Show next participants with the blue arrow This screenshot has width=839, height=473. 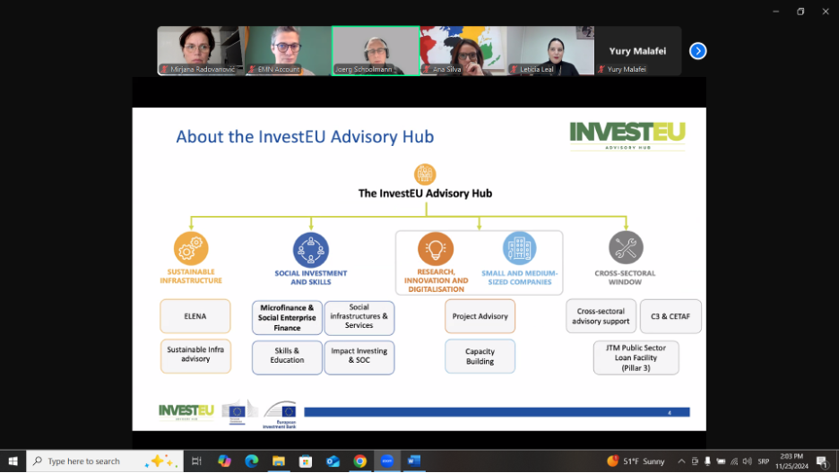pyautogui.click(x=698, y=51)
